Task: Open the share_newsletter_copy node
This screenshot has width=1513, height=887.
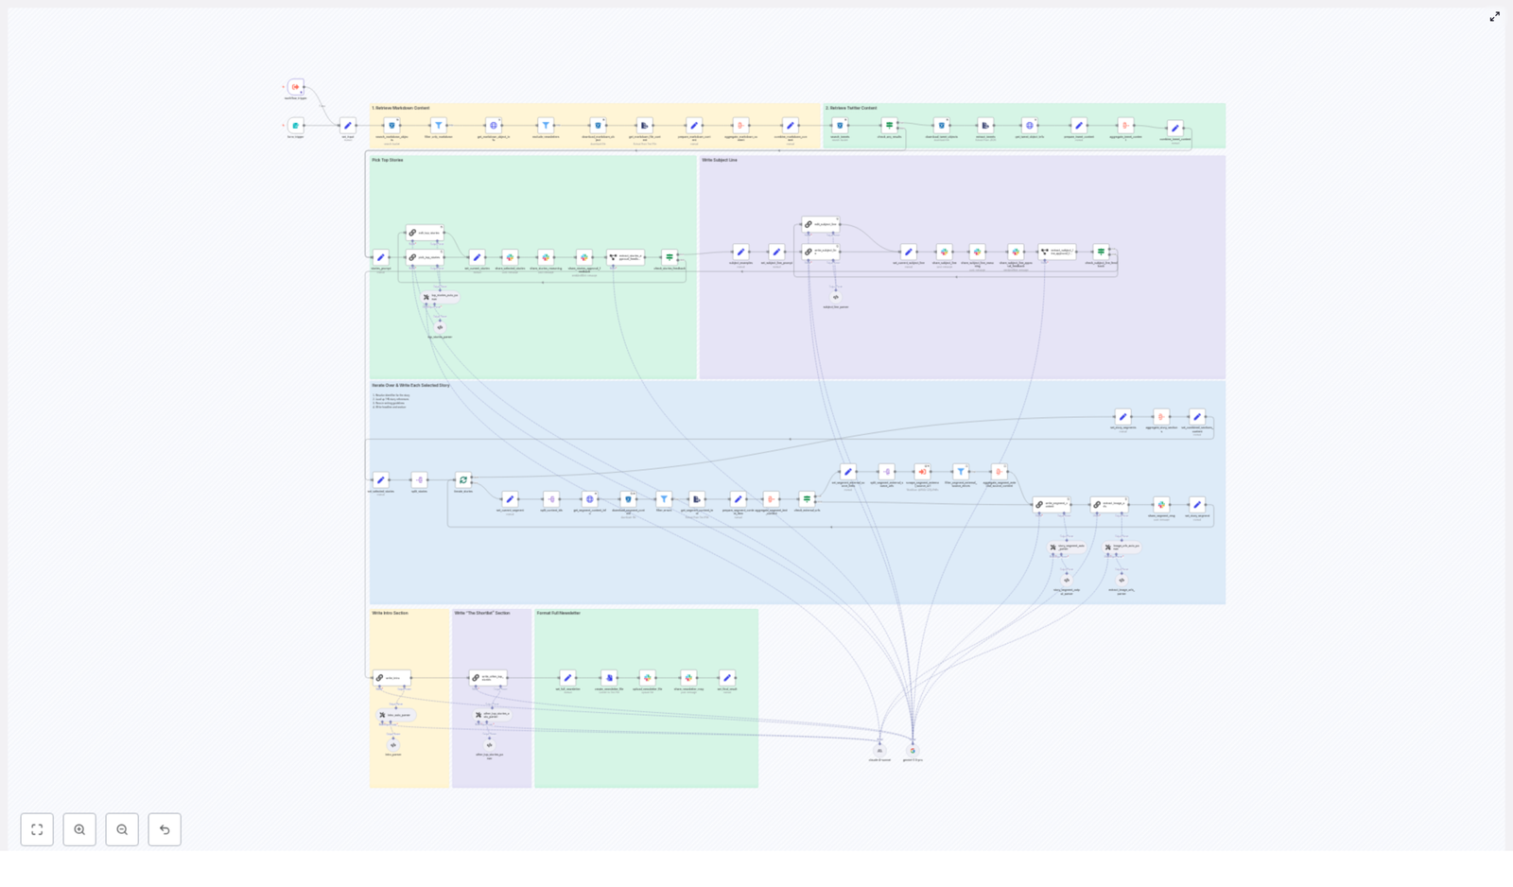Action: point(687,678)
